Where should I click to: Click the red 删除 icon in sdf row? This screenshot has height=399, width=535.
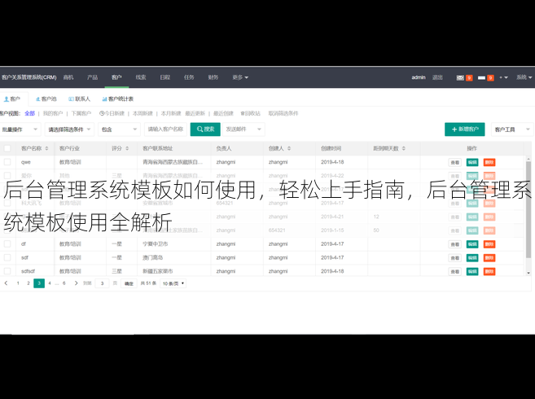[489, 258]
